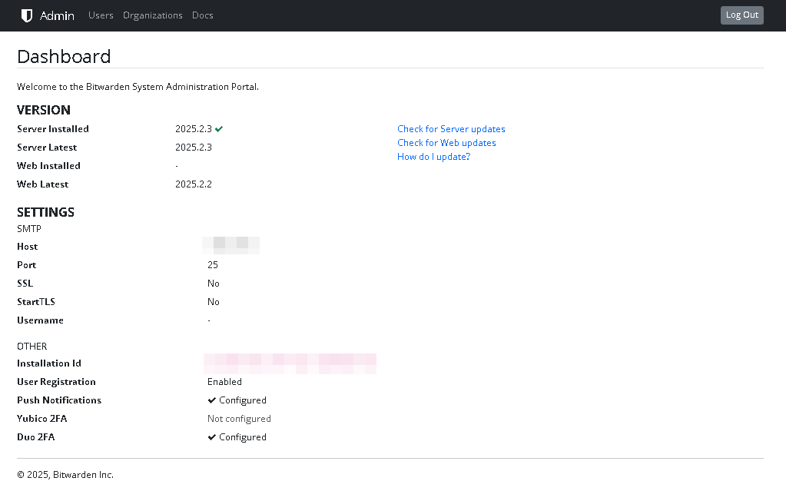The image size is (786, 501).
Task: Click the Yubico 2FA label
Action: [42, 419]
